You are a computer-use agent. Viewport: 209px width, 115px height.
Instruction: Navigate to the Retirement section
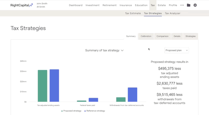click(x=109, y=5)
